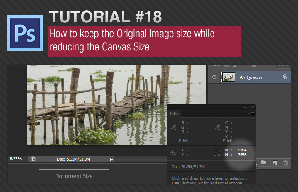This screenshot has height=192, width=298.
Task: Click the round icon beside zoom percentage
Action: (x=33, y=159)
